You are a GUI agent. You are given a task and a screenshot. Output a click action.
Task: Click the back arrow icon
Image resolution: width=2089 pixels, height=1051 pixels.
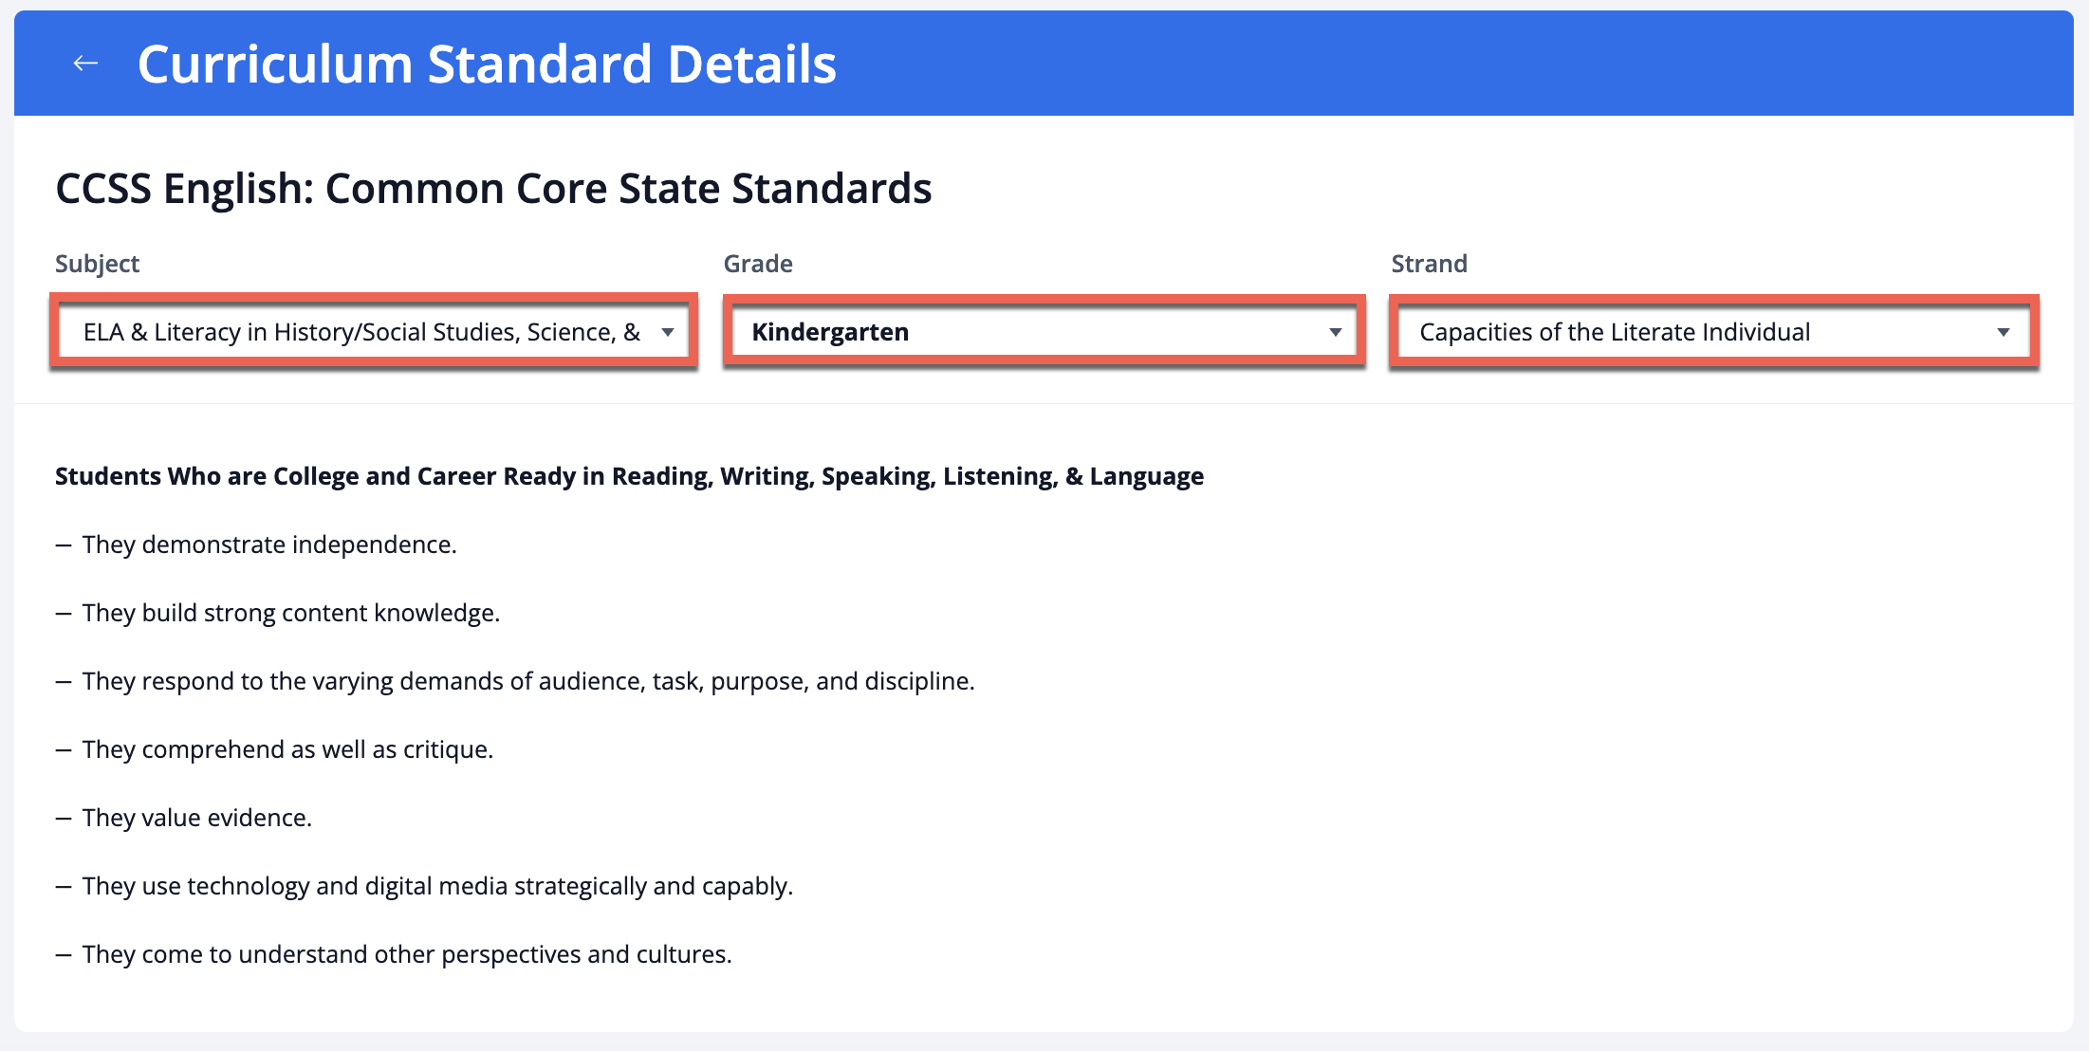point(85,64)
